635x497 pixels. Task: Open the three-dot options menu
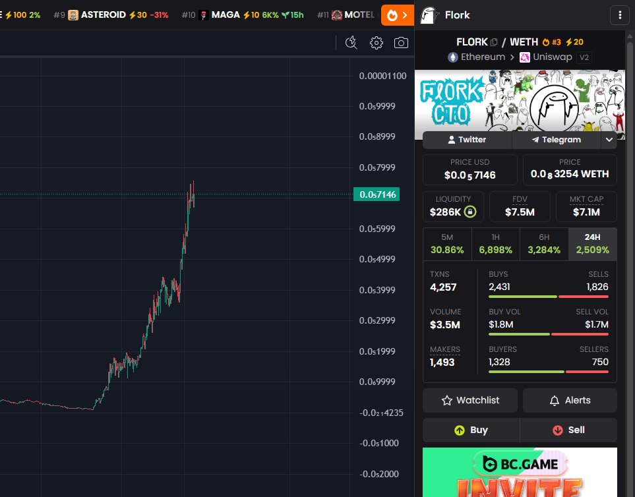tap(620, 15)
